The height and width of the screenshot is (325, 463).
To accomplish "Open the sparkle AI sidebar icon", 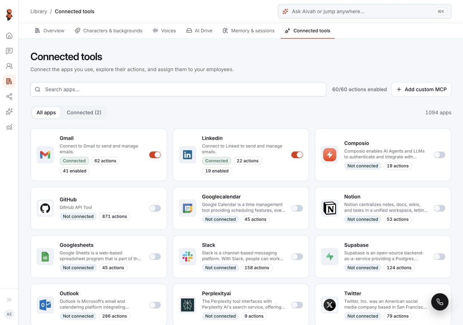I will pos(9,112).
